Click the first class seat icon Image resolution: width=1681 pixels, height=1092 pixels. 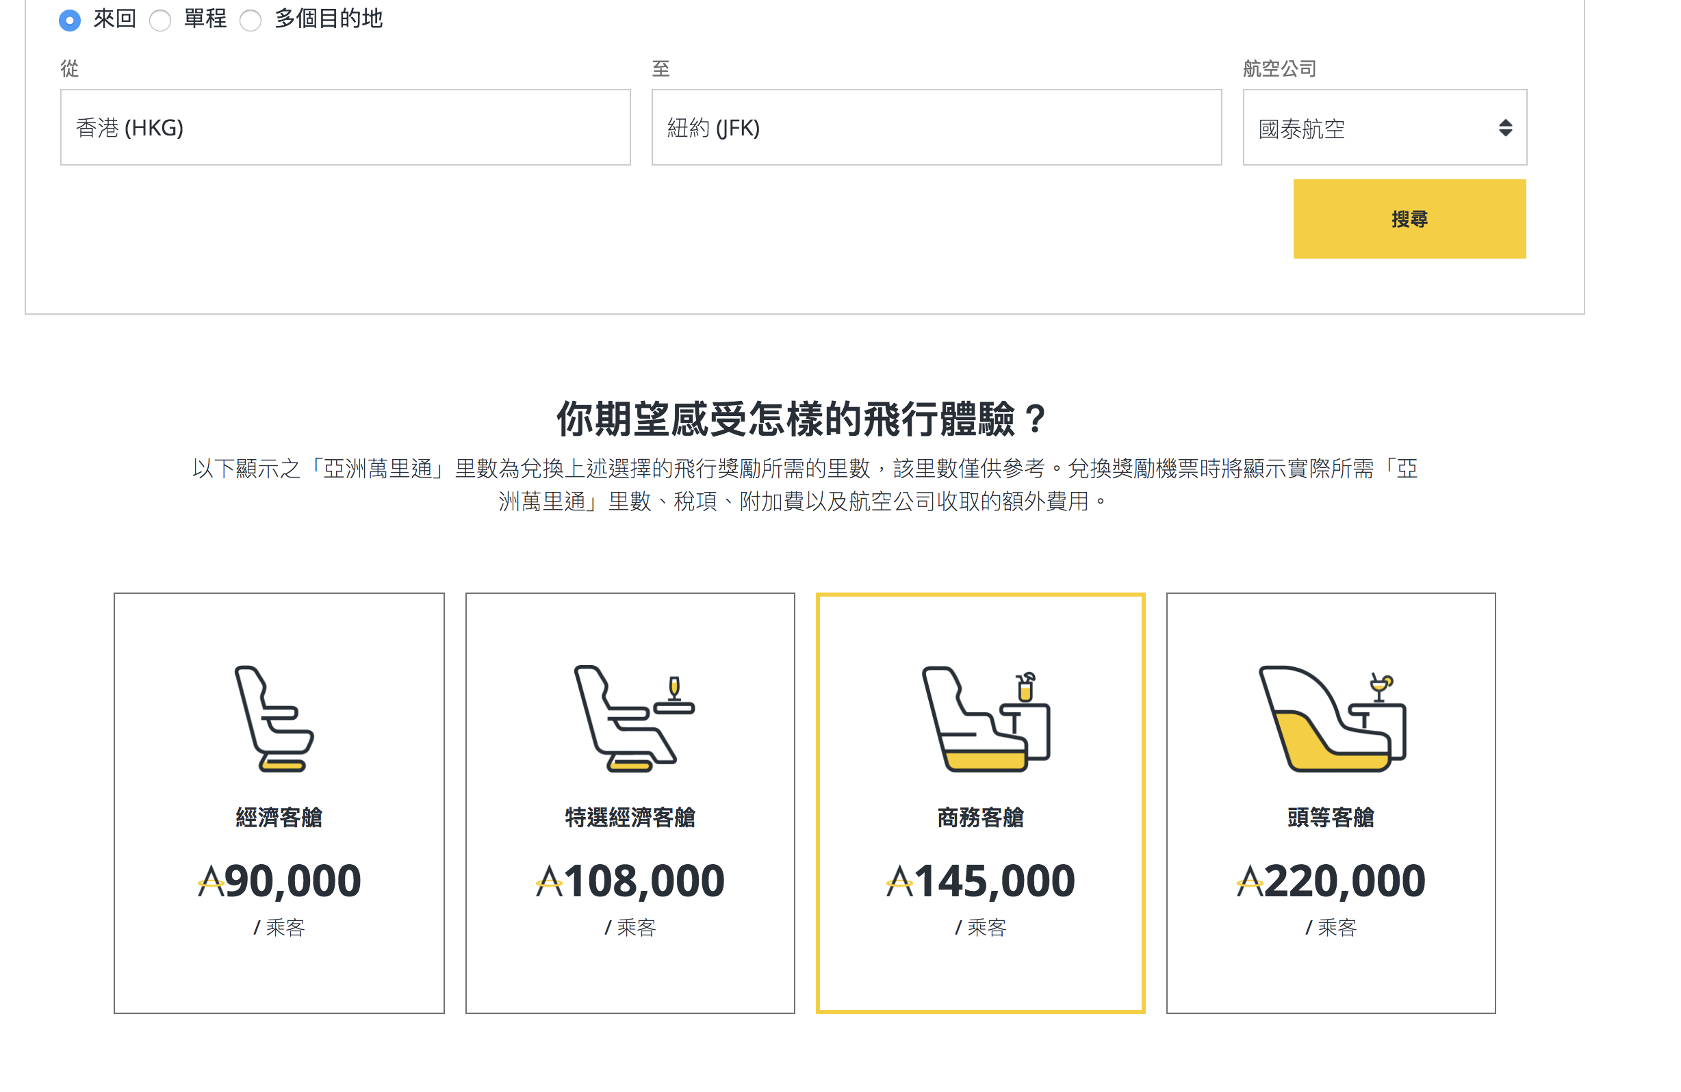(1333, 718)
